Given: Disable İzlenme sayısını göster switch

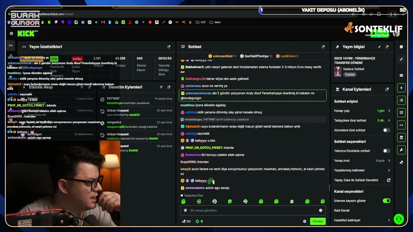Looking at the screenshot, I should (x=386, y=201).
